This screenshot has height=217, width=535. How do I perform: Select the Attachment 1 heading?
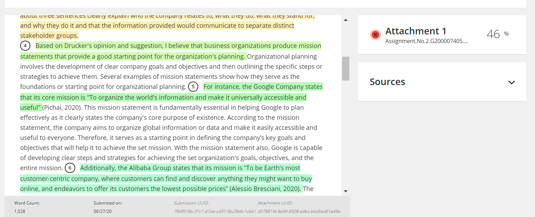(416, 31)
